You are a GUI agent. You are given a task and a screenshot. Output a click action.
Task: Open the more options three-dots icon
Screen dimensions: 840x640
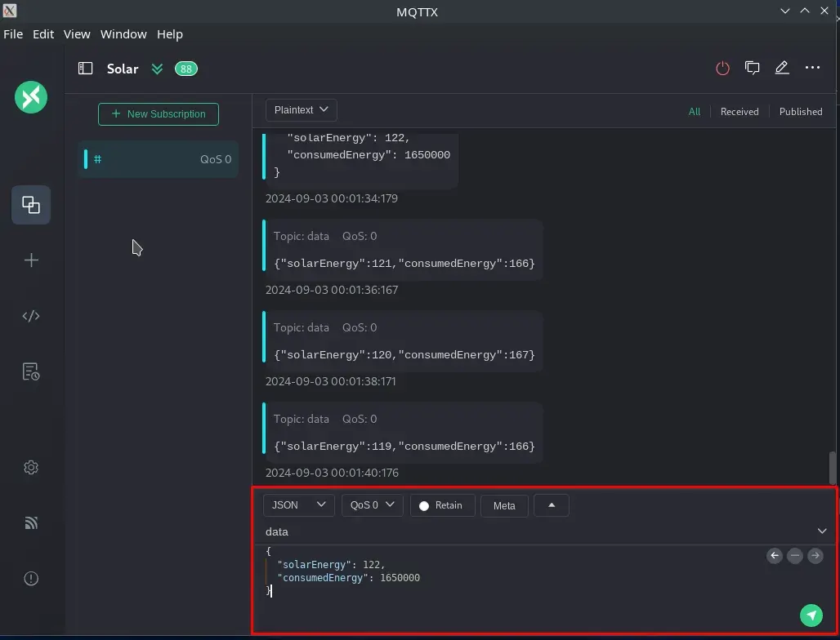813,68
